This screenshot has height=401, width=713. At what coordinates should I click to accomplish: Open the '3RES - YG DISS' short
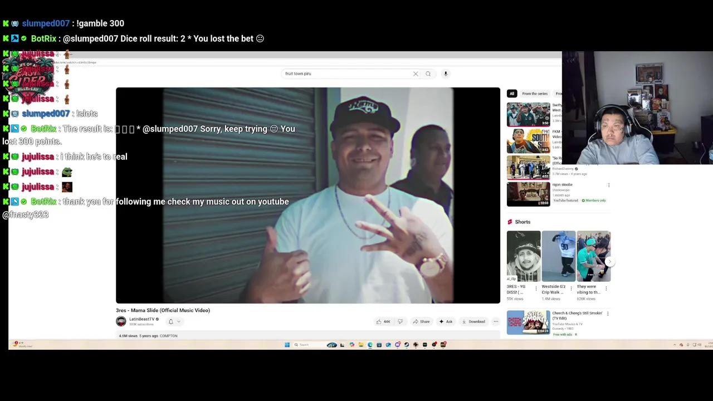[x=524, y=256]
